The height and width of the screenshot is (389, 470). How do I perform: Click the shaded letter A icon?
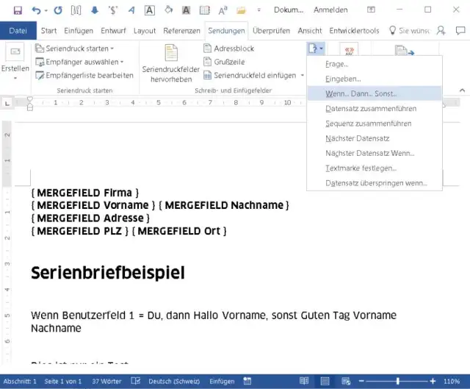186,10
